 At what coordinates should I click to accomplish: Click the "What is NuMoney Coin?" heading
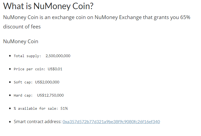pyautogui.click(x=48, y=6)
